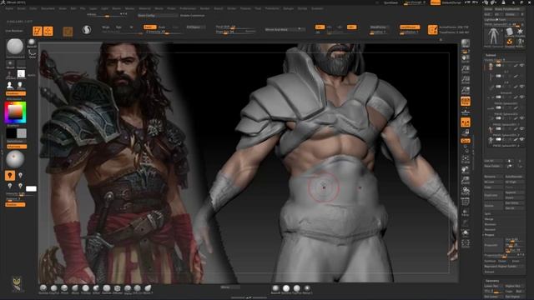
Task: Select the first material ball in bottom shelf
Action: point(275,289)
